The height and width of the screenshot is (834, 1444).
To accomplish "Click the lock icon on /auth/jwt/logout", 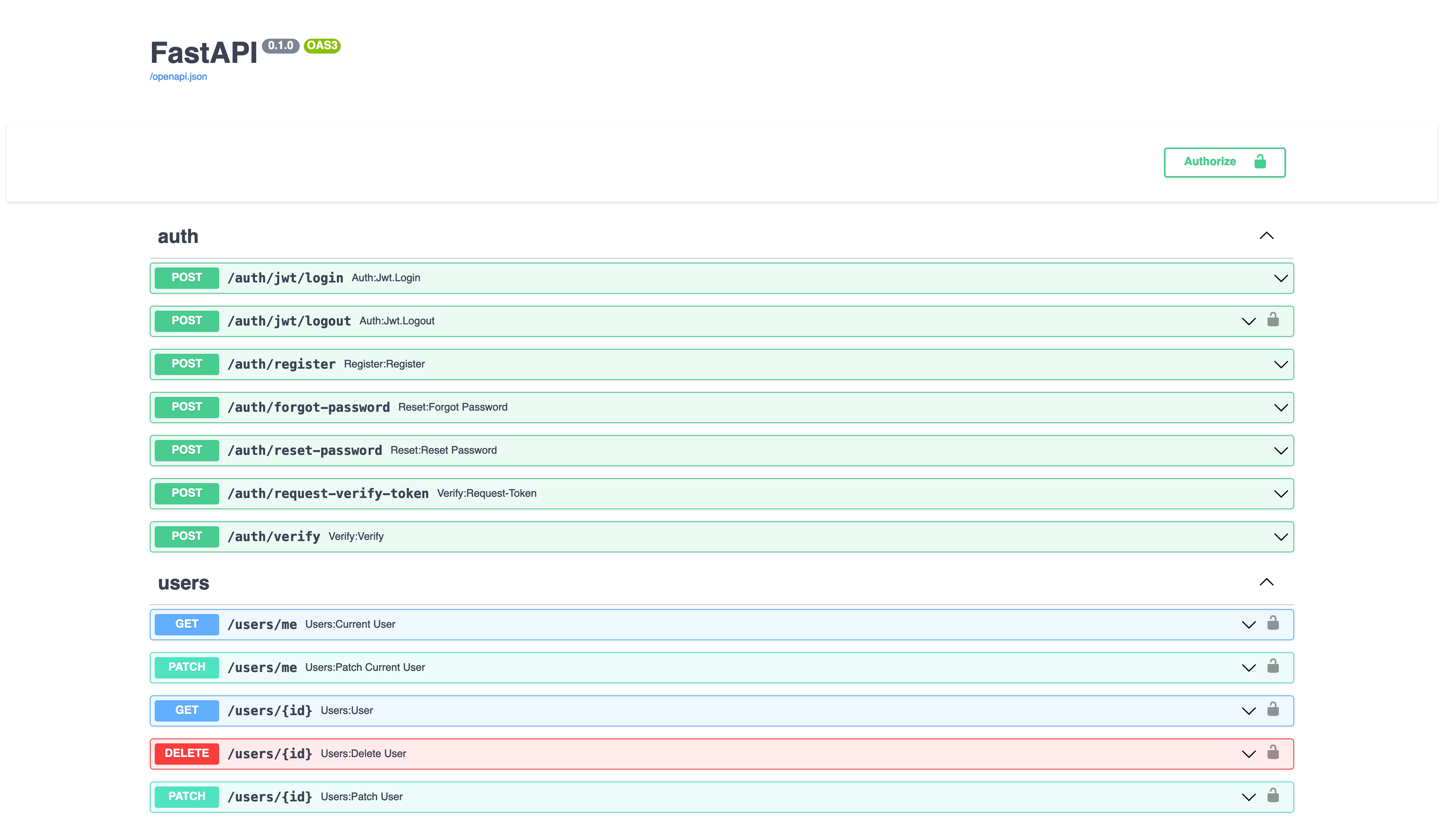I will [x=1272, y=319].
